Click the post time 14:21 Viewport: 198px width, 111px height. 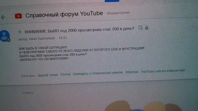click(62, 38)
